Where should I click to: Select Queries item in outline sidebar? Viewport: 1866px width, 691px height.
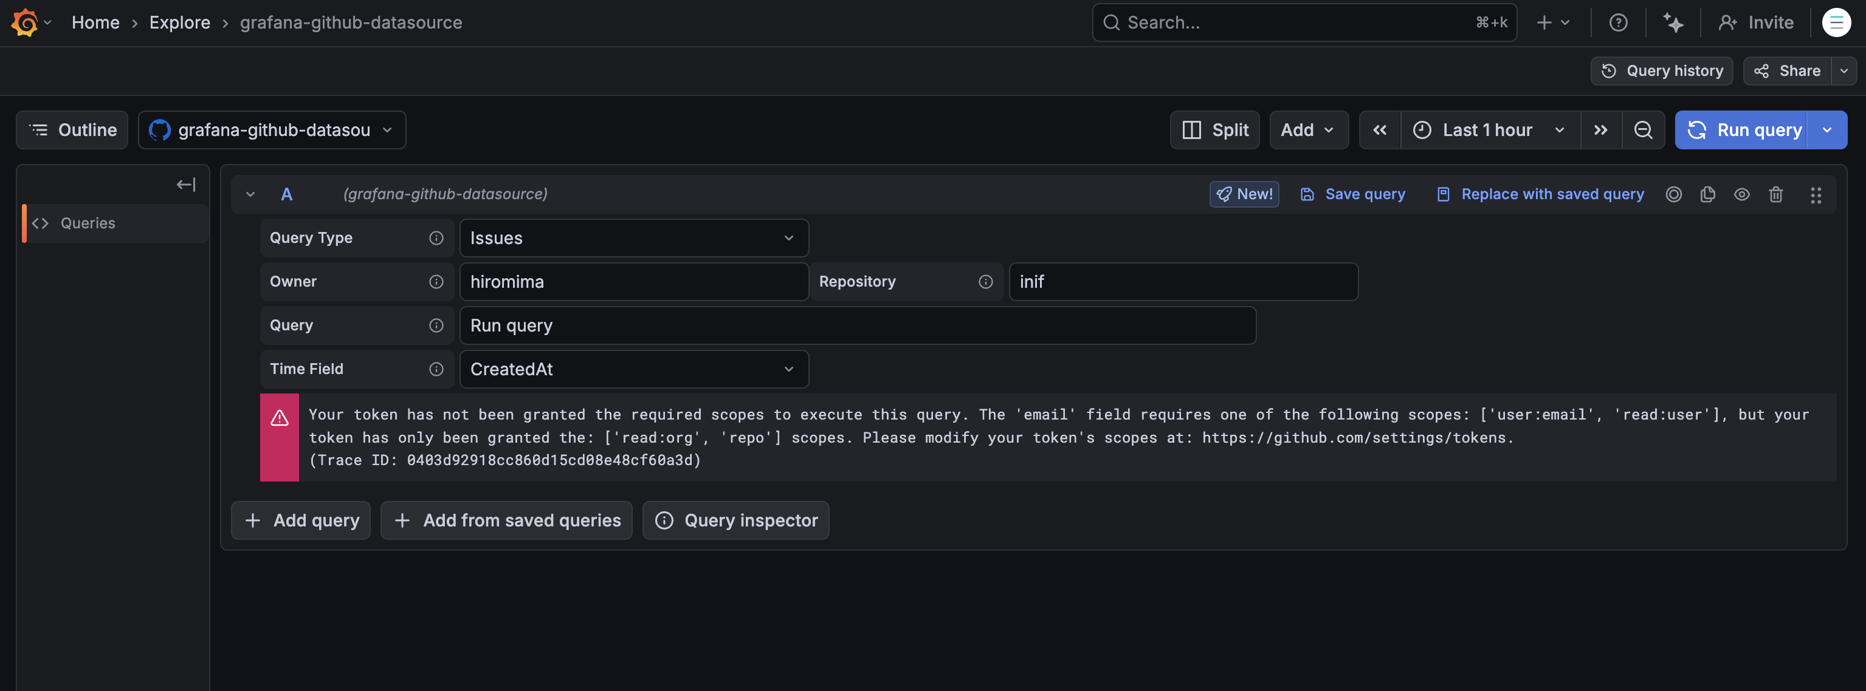(88, 223)
